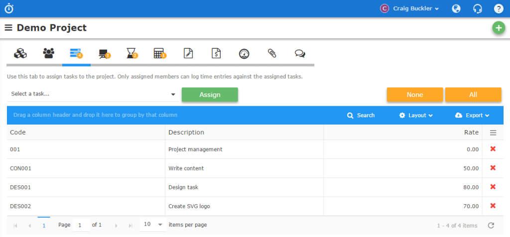The image size is (510, 237).
Task: Open the globe language icon
Action: tap(456, 9)
